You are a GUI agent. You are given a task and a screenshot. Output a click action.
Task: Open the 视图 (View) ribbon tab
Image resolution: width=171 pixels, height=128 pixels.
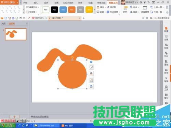90,3
